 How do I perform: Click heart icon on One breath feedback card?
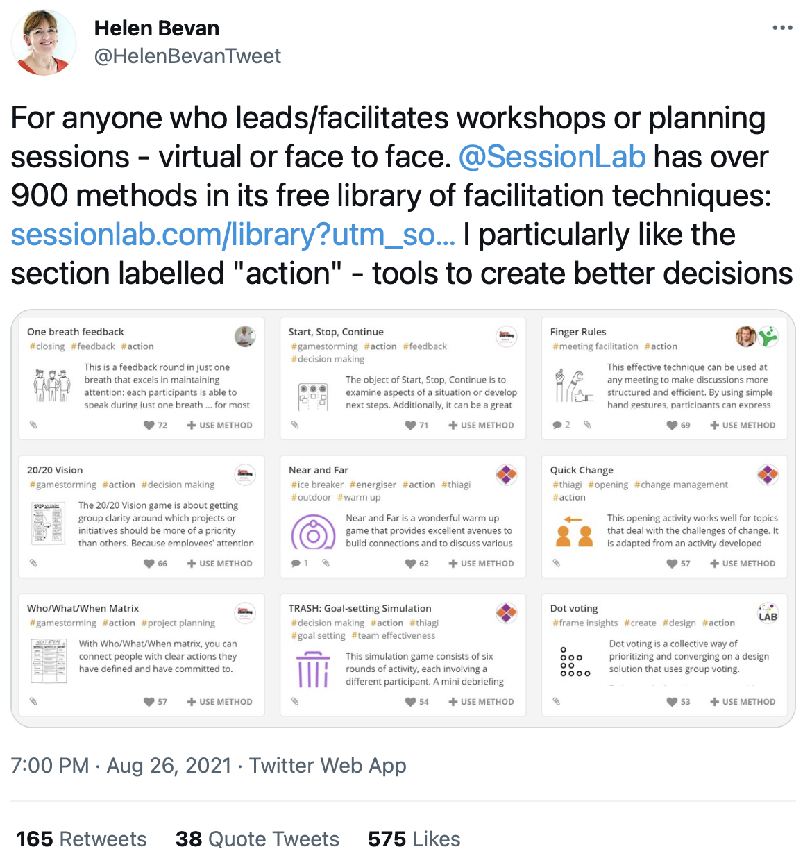point(149,425)
